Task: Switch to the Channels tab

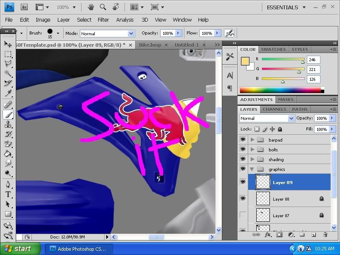Action: tap(274, 109)
